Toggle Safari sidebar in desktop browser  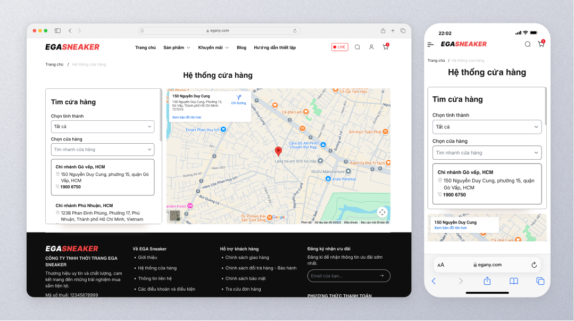coord(57,31)
